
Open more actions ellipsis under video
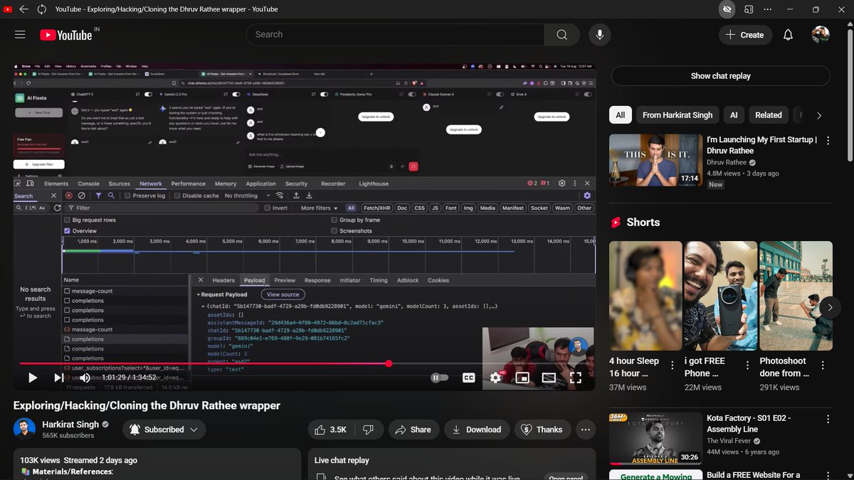pos(586,430)
